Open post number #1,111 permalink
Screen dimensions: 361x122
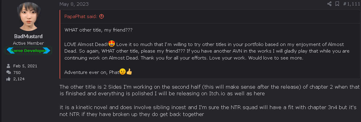351,4
